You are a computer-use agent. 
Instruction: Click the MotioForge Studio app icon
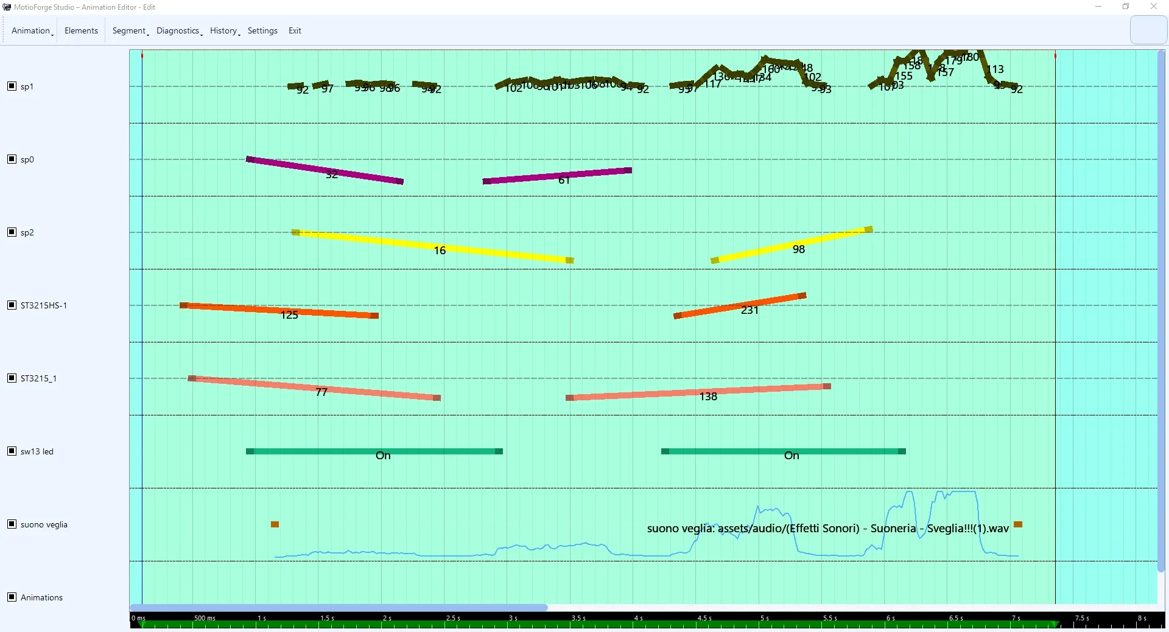click(7, 7)
